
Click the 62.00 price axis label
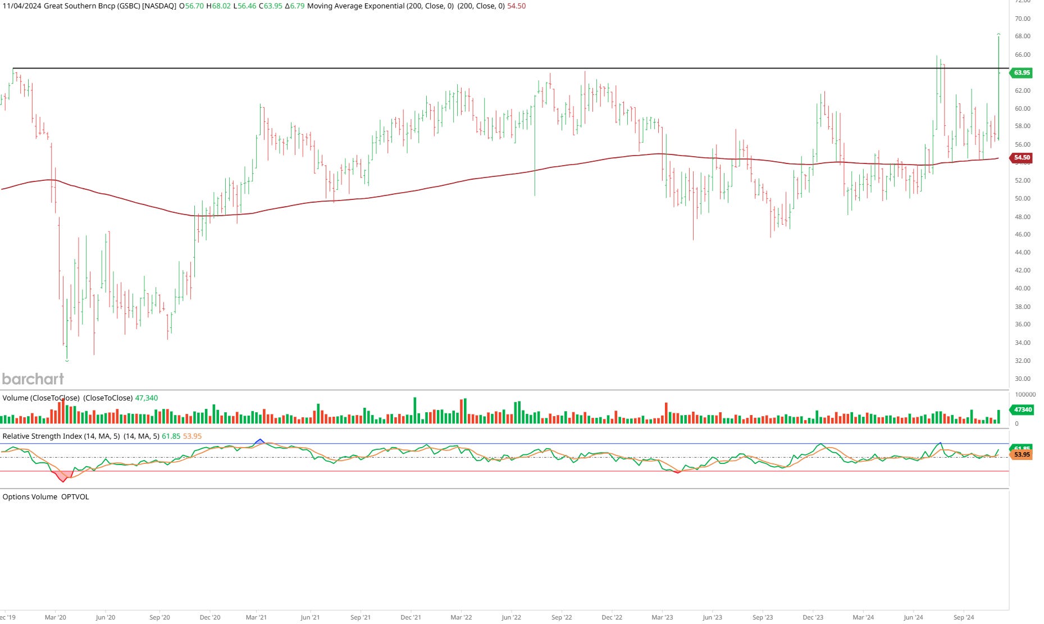pyautogui.click(x=1023, y=90)
